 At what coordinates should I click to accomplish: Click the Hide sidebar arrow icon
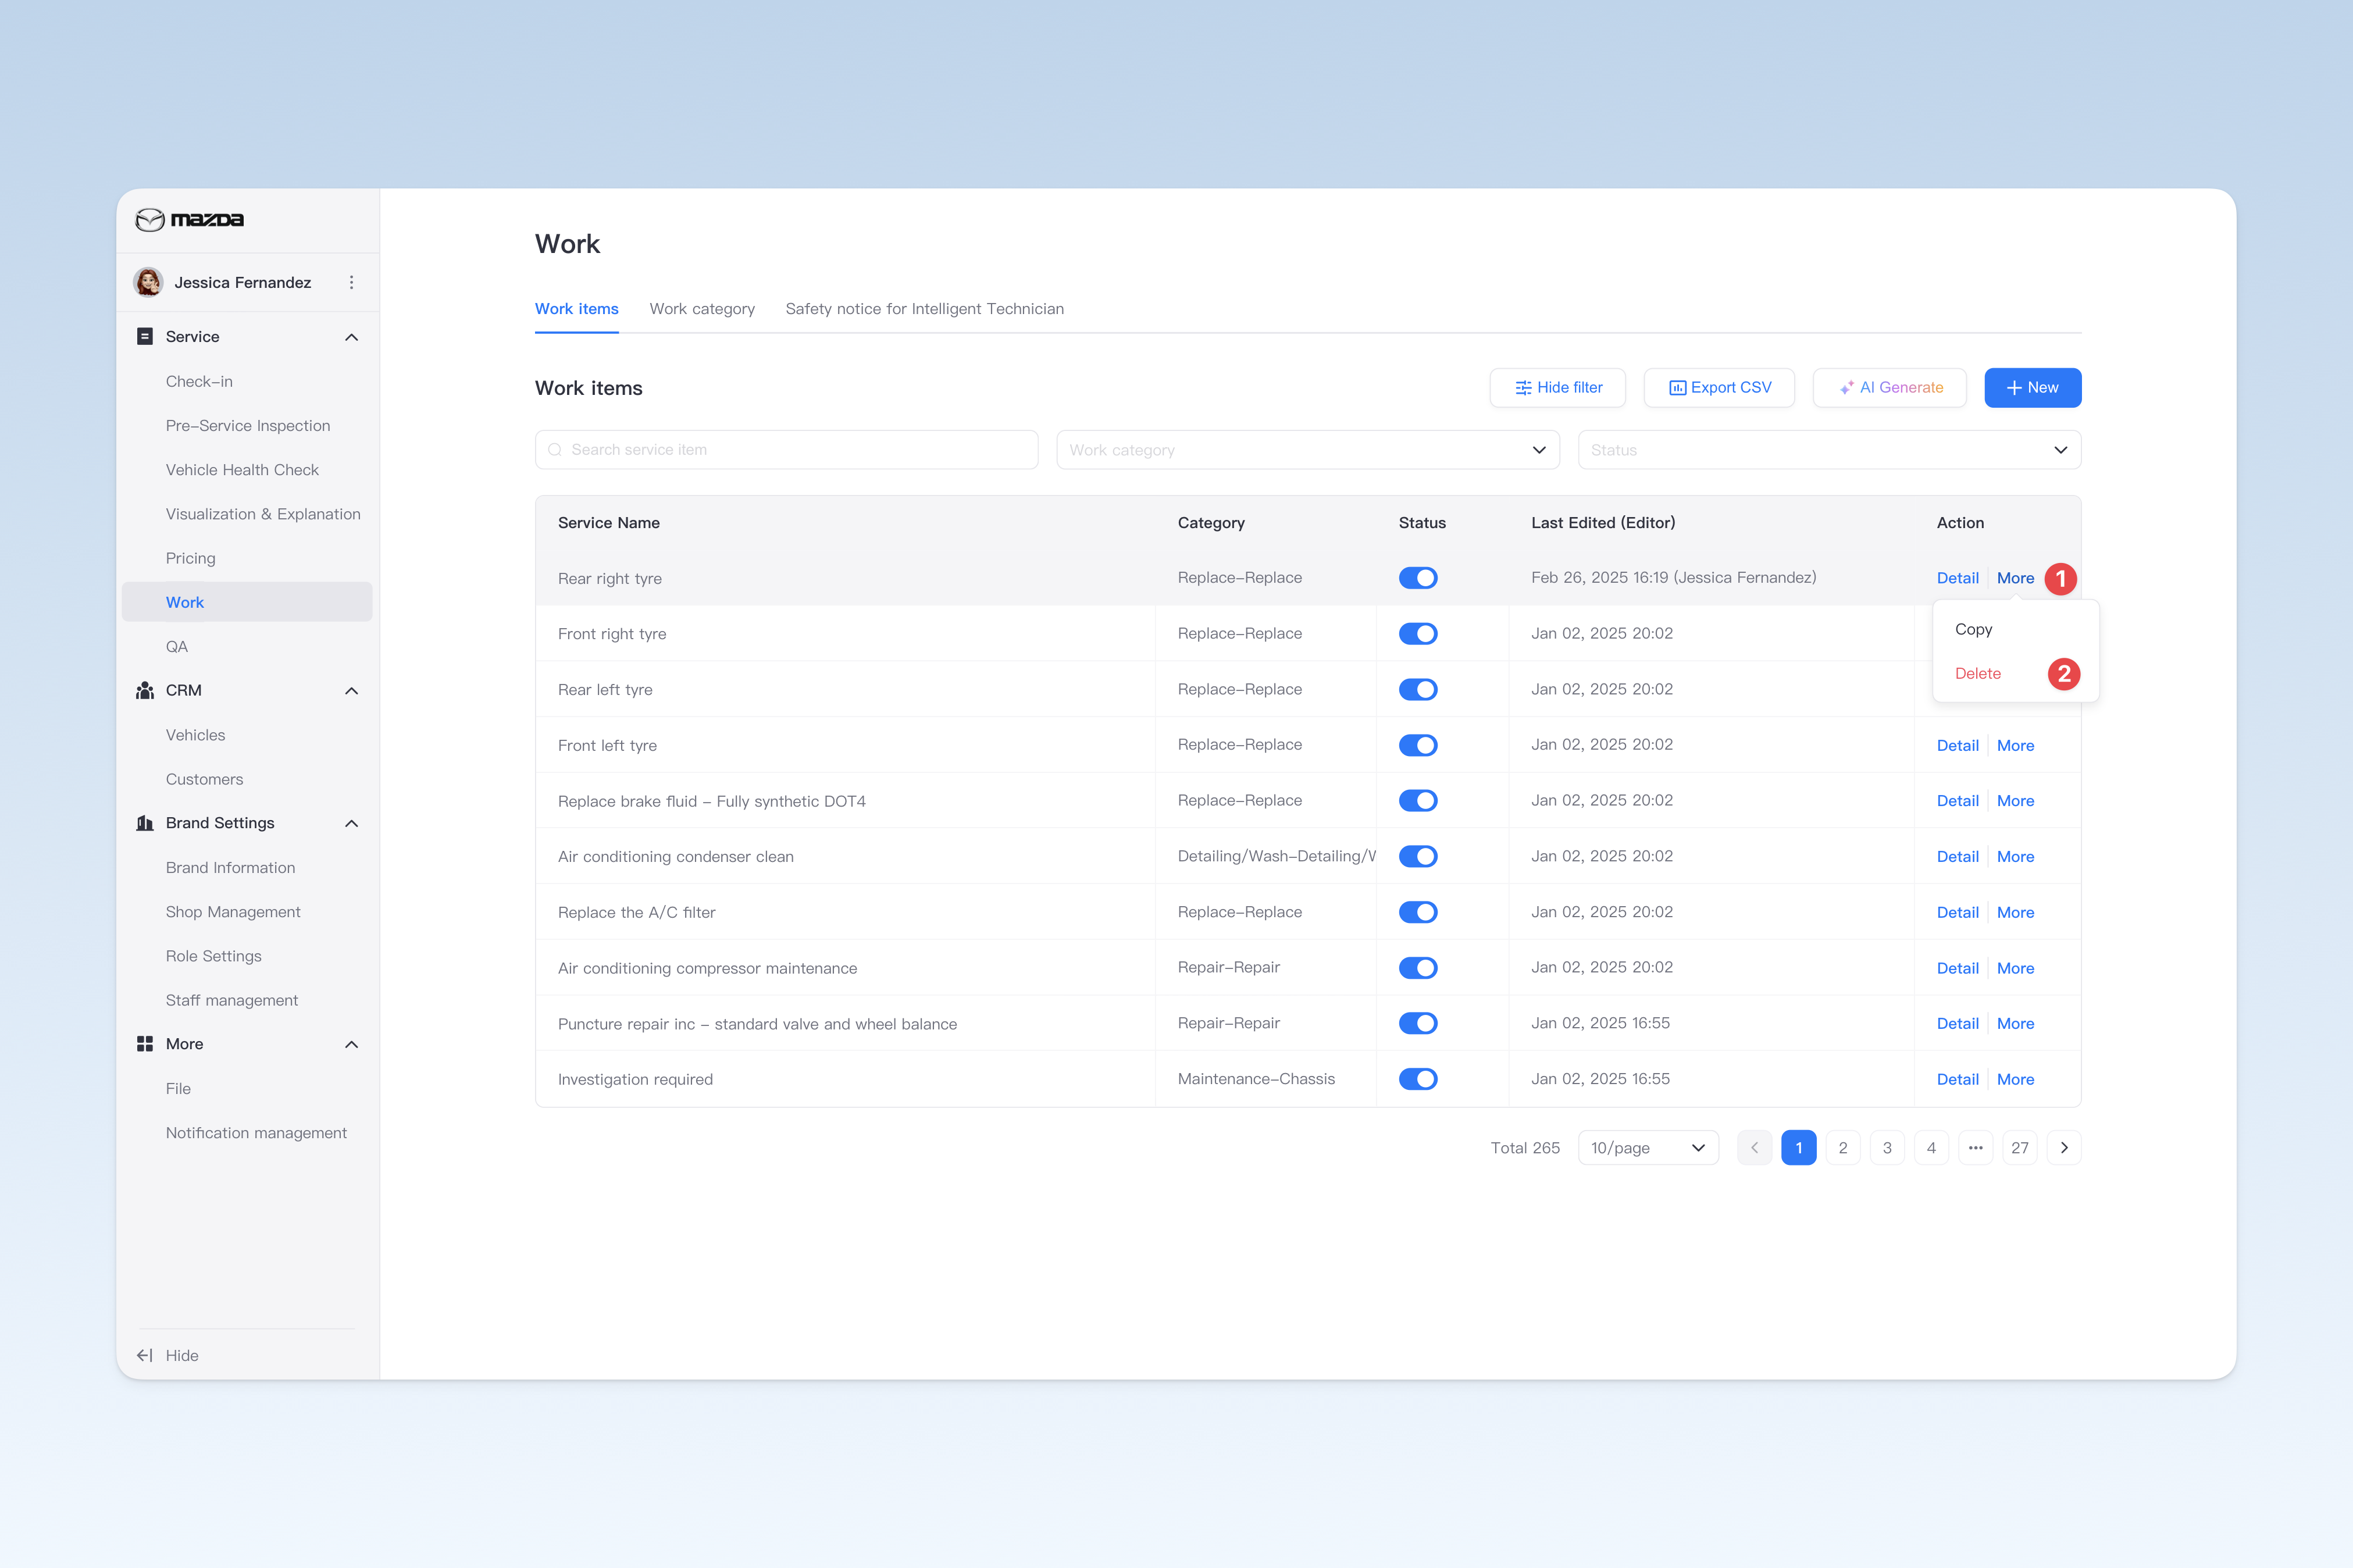(145, 1356)
